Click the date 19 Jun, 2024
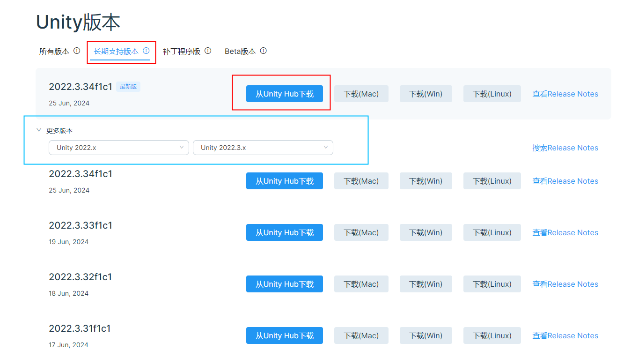Image resolution: width=631 pixels, height=350 pixels. (69, 242)
